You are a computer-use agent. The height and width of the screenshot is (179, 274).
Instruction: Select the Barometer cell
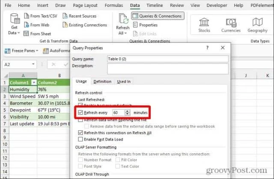[23, 103]
